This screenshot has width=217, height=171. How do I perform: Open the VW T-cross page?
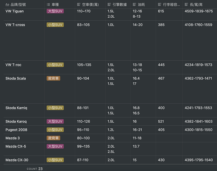click(15, 25)
